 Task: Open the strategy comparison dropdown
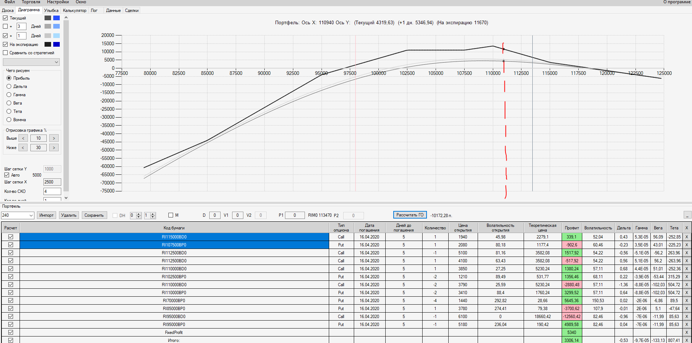tap(31, 62)
